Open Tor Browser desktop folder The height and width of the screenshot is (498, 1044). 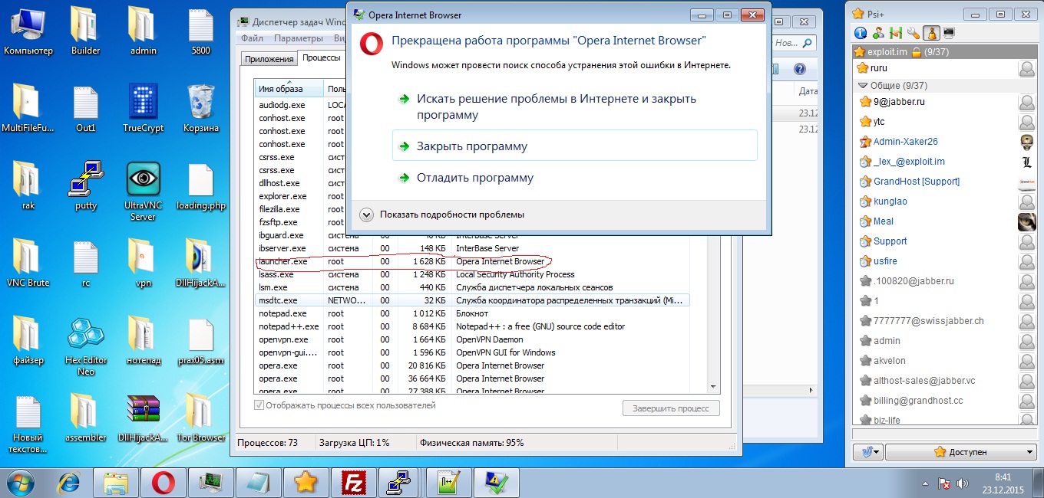[200, 418]
